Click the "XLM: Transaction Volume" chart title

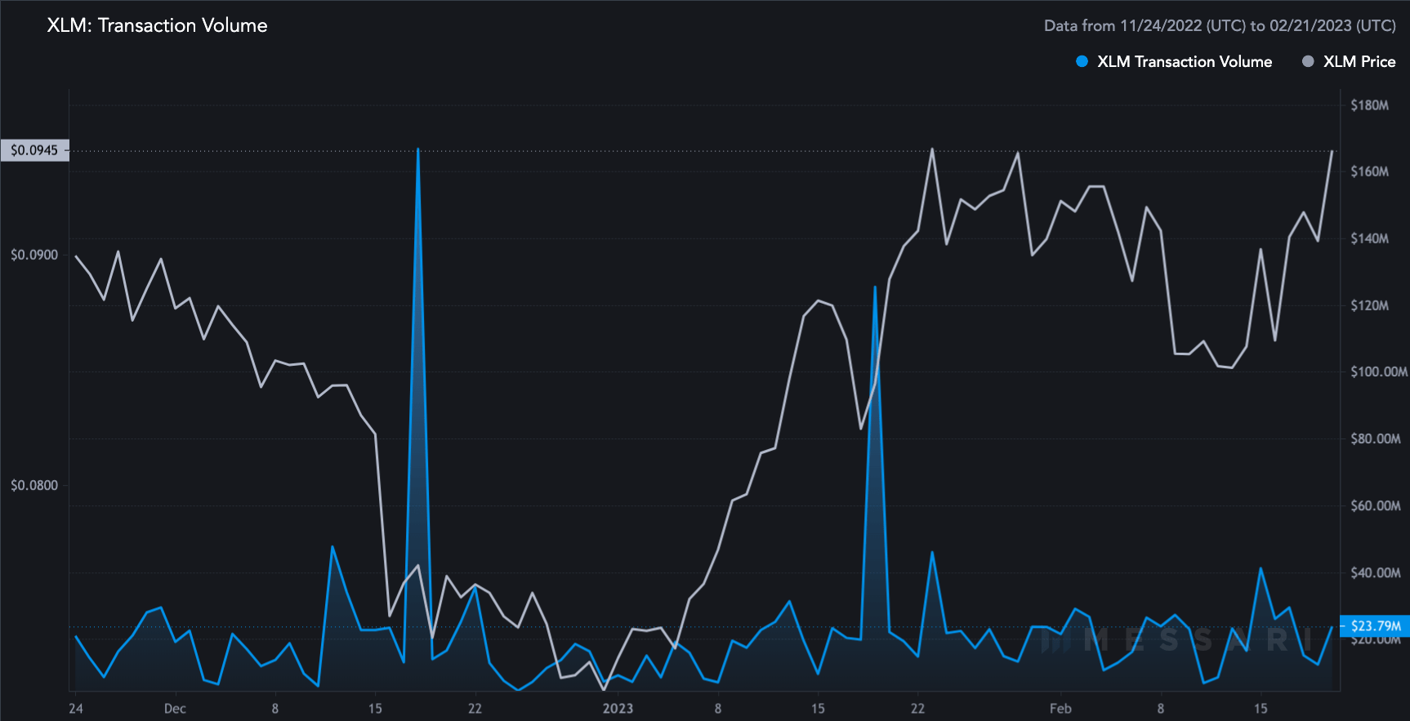point(157,25)
